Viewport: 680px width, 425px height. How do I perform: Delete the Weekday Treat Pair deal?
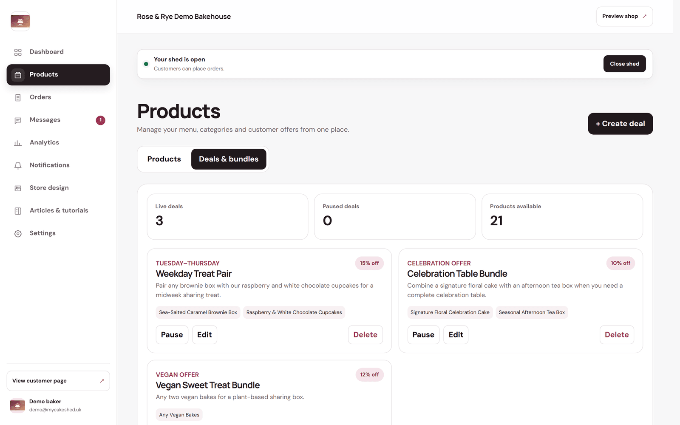[365, 335]
